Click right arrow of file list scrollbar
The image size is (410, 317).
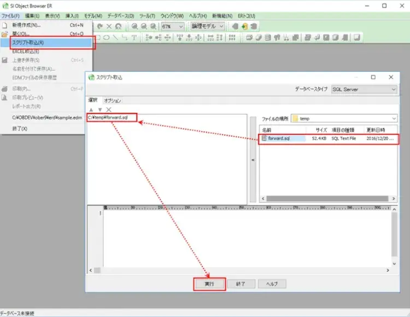pyautogui.click(x=394, y=199)
